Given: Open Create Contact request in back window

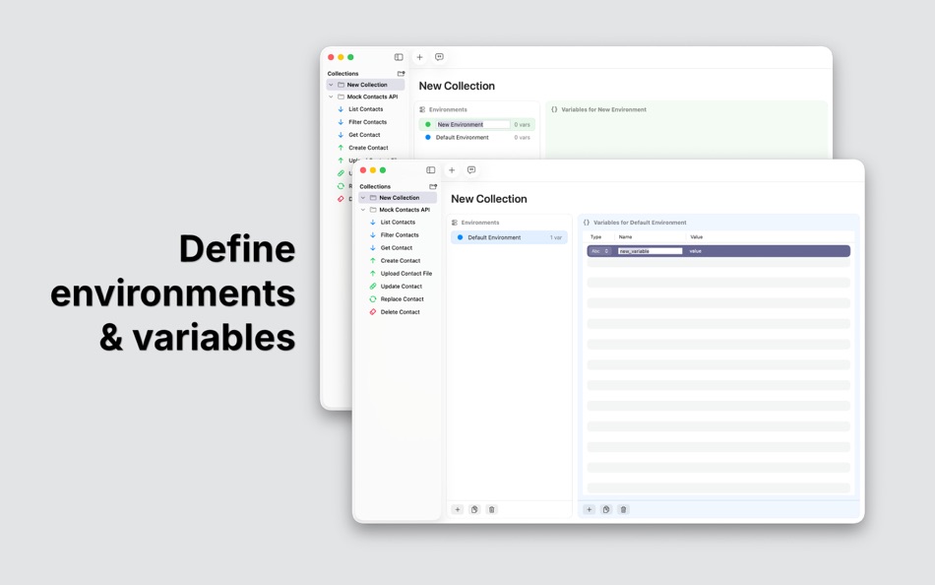Looking at the screenshot, I should [x=368, y=148].
